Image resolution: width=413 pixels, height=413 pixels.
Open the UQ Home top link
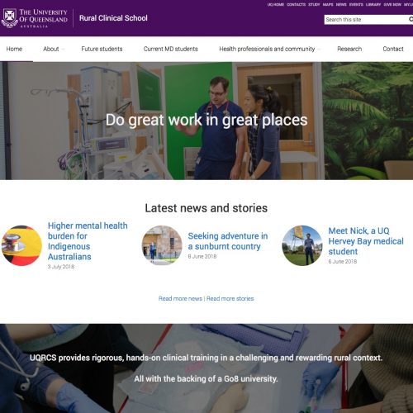pyautogui.click(x=276, y=4)
